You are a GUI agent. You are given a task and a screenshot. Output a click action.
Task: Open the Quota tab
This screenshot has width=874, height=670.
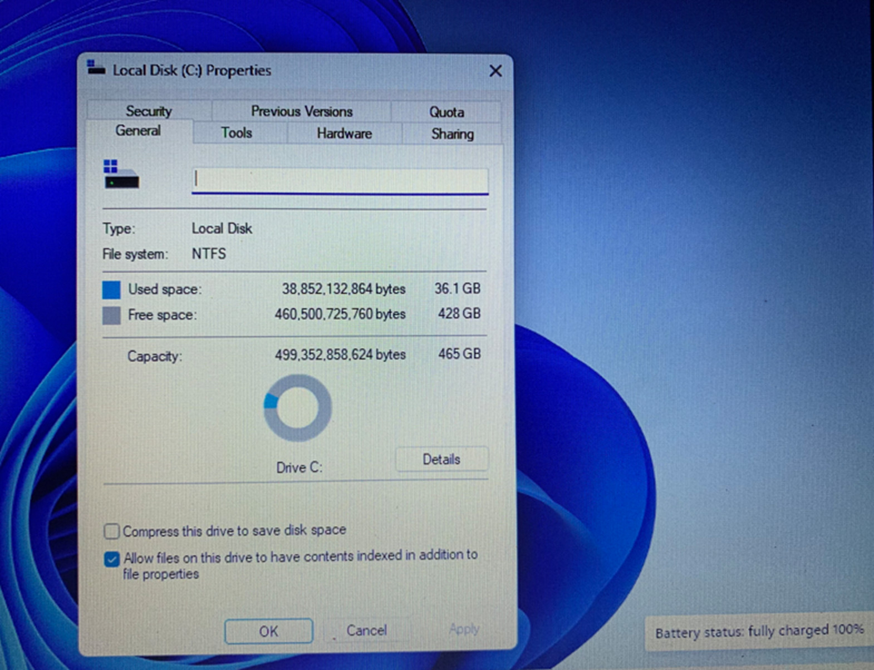tap(446, 112)
